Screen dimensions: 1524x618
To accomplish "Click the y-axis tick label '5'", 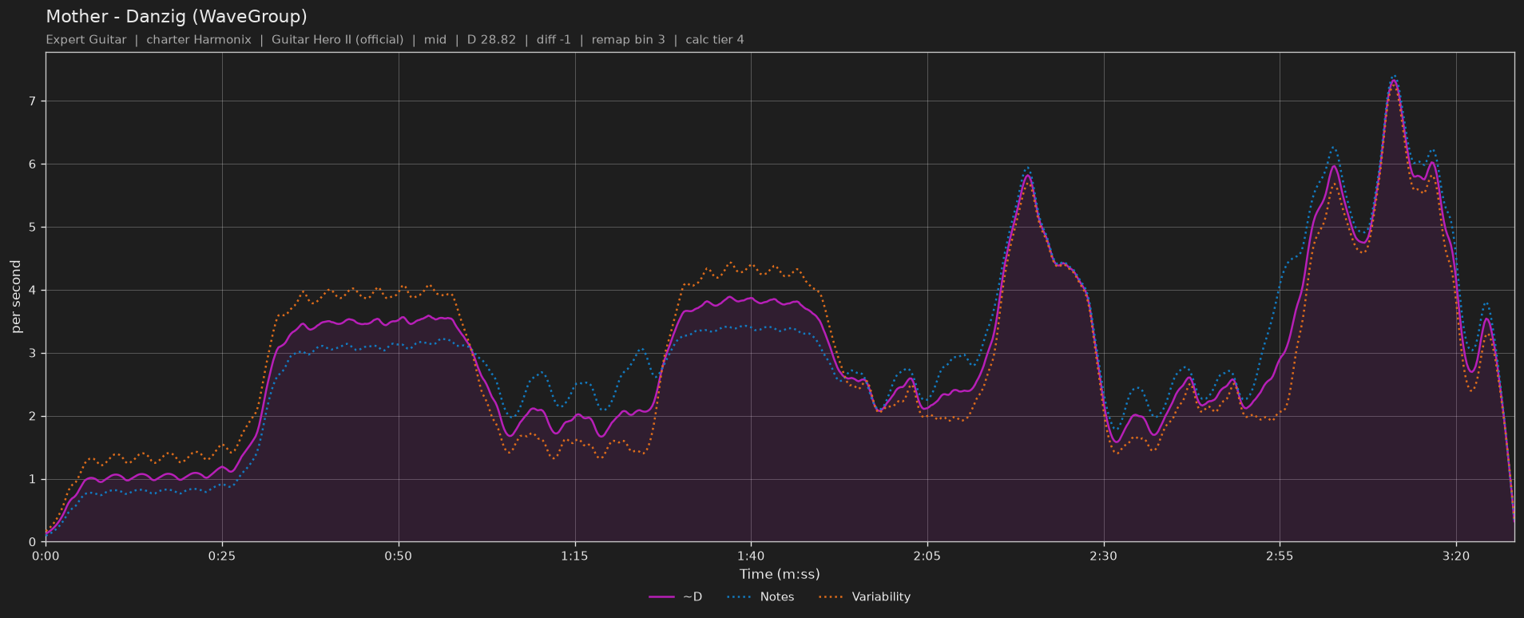I will point(34,228).
